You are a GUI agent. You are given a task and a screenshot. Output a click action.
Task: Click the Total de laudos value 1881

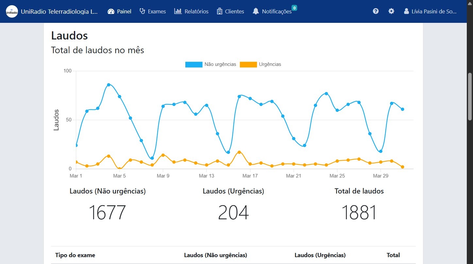[359, 212]
